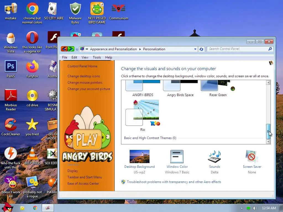Open the taskbar file explorer icon
This screenshot has width=283, height=212.
[x=22, y=208]
